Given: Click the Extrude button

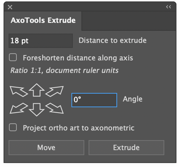Looking at the screenshot, I should tap(126, 148).
